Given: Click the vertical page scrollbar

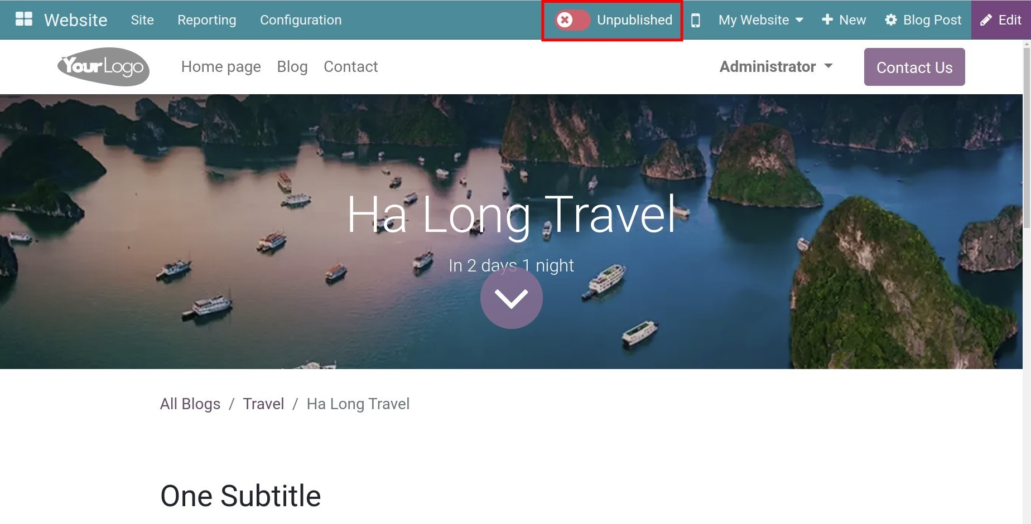Looking at the screenshot, I should (x=1027, y=138).
